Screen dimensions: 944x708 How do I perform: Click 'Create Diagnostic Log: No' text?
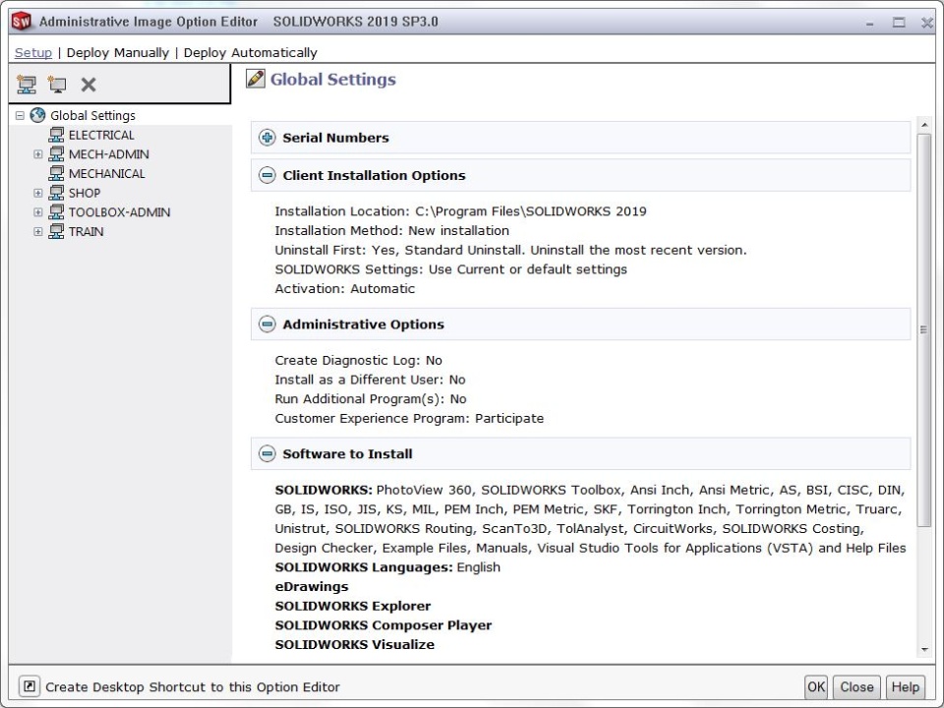pos(358,360)
